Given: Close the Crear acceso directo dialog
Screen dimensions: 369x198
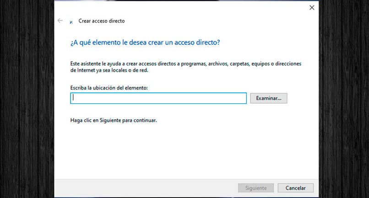Looking at the screenshot, I should (x=312, y=7).
